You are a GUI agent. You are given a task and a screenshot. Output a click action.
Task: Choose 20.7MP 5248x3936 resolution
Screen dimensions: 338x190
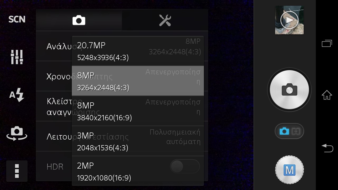click(x=138, y=51)
